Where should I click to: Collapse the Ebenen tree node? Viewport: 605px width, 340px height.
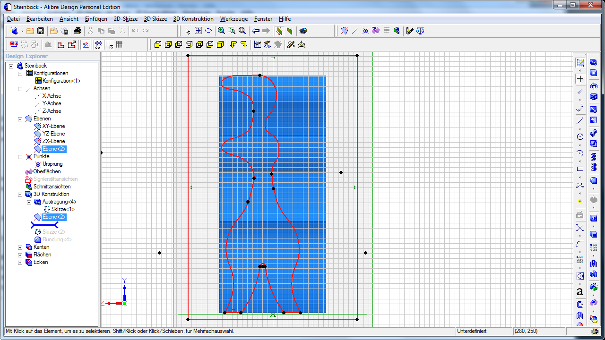20,119
